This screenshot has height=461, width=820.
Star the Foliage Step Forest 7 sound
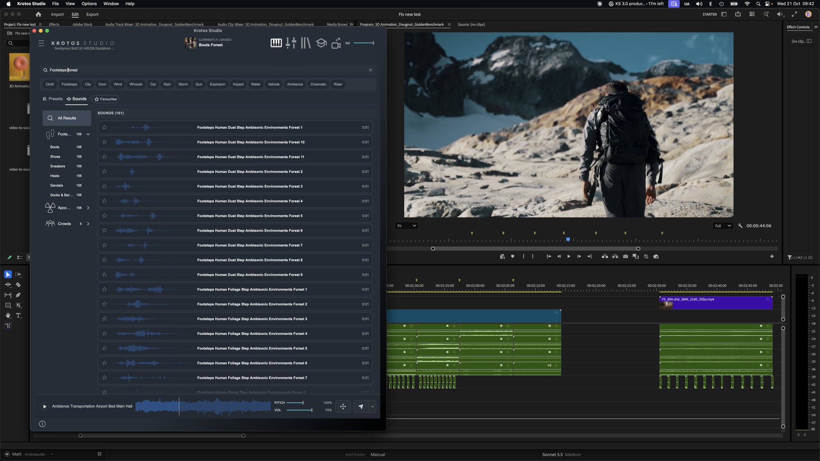[105, 378]
